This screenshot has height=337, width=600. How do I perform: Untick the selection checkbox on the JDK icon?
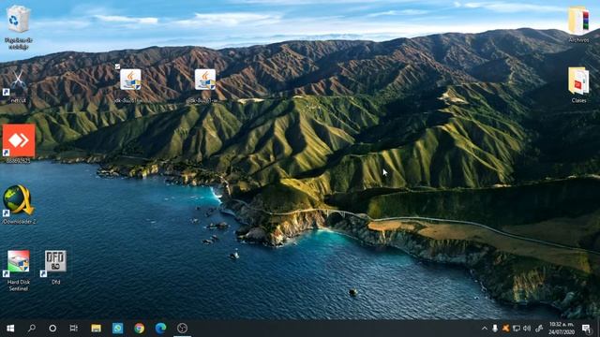coord(117,66)
